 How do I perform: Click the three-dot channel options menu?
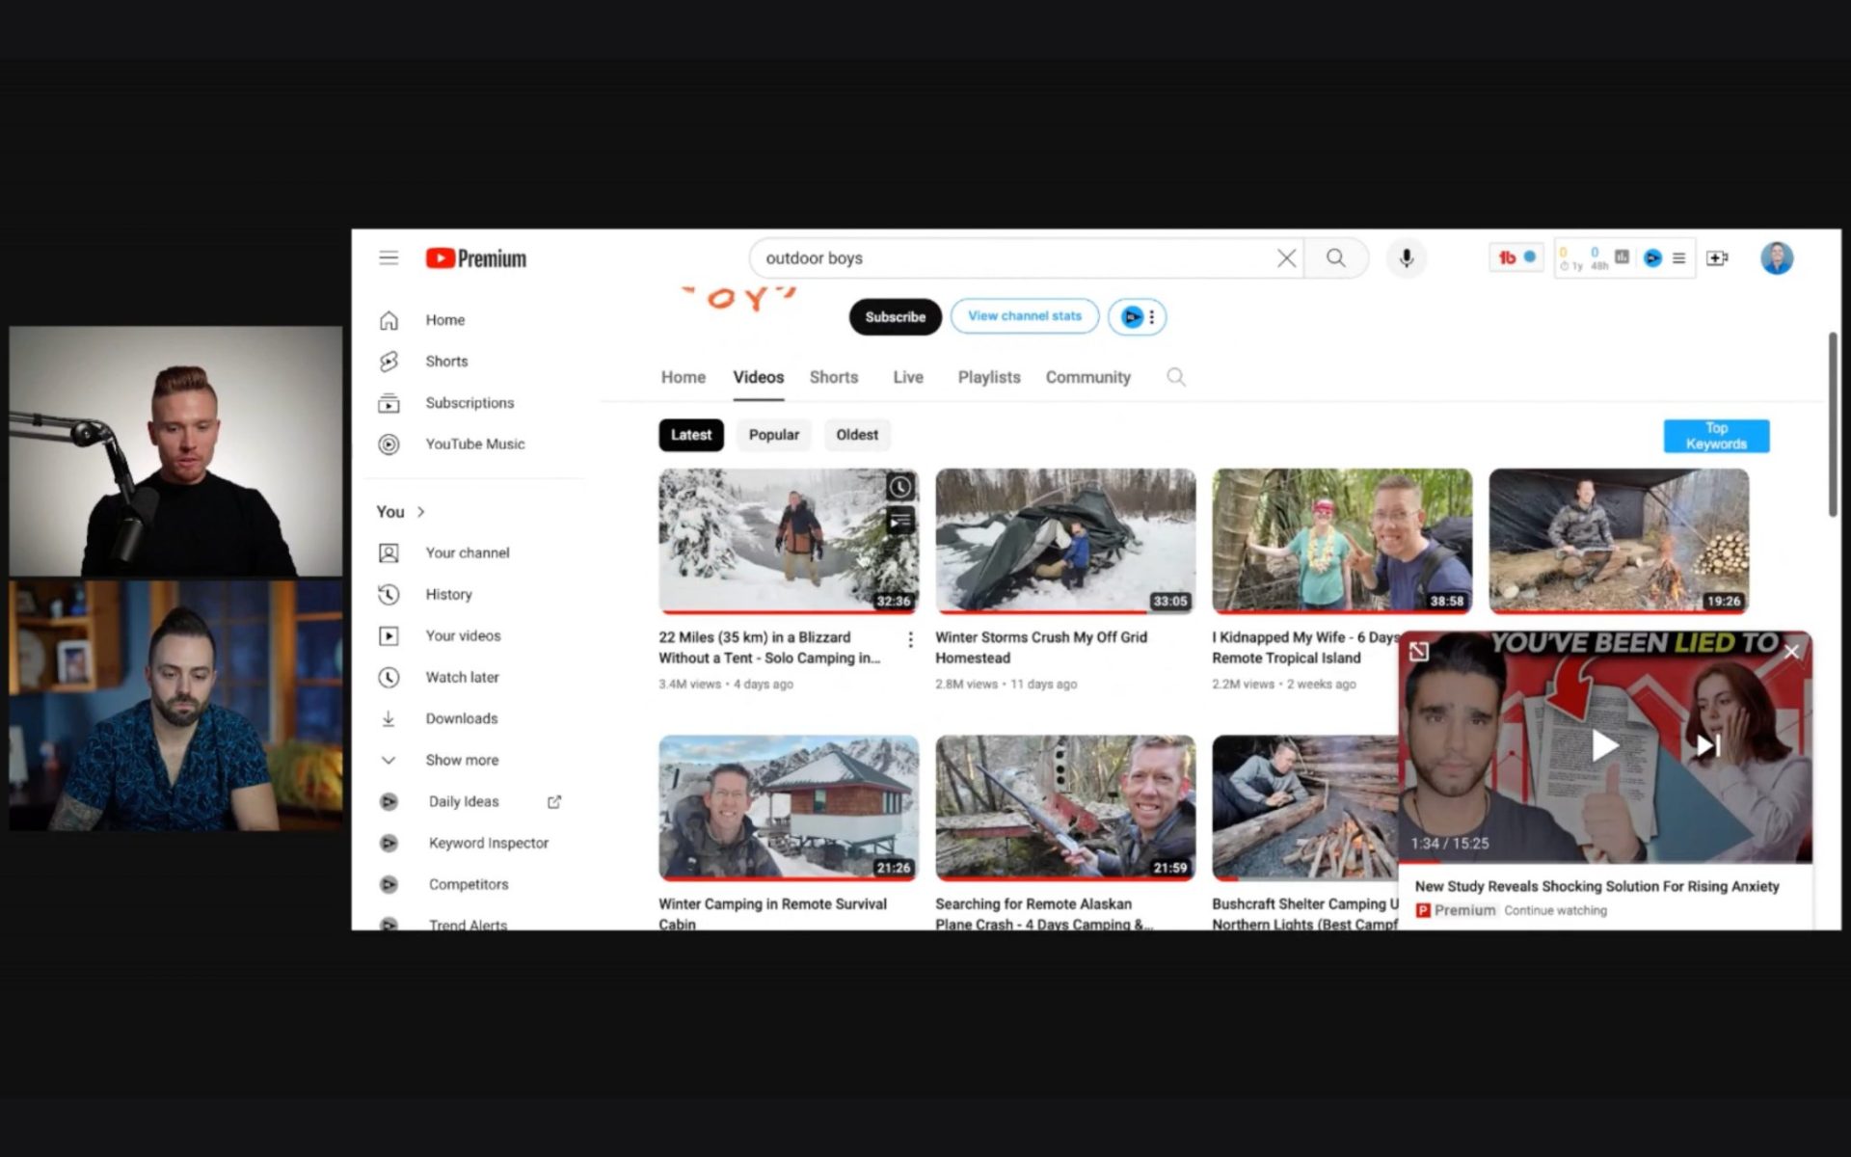[1150, 317]
